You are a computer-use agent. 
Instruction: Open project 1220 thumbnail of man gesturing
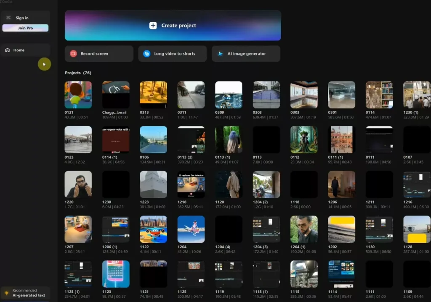(x=78, y=184)
